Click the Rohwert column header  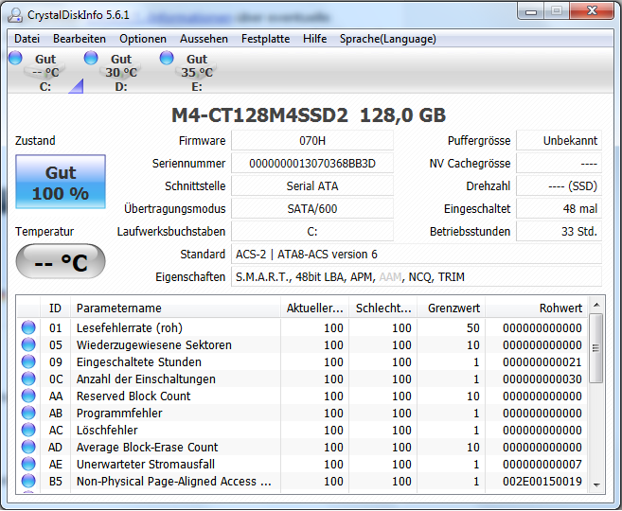pyautogui.click(x=536, y=308)
